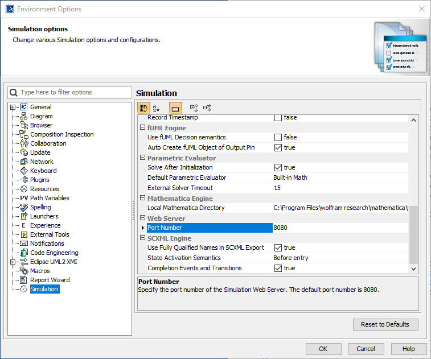Click the Spelling icon
431x359 pixels.
click(x=24, y=207)
